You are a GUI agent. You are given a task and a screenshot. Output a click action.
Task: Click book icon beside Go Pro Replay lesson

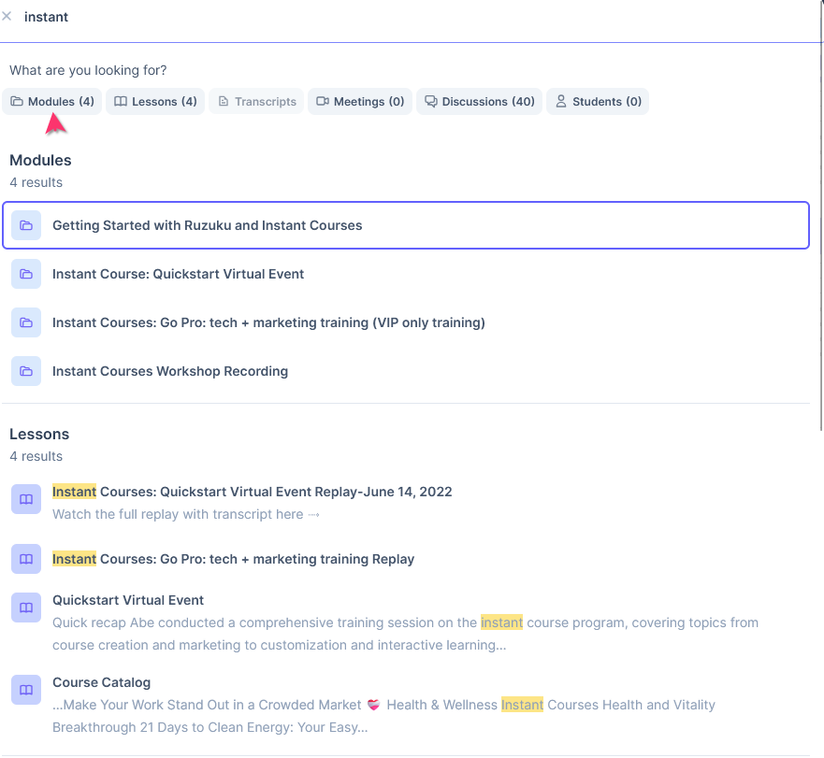click(x=26, y=559)
